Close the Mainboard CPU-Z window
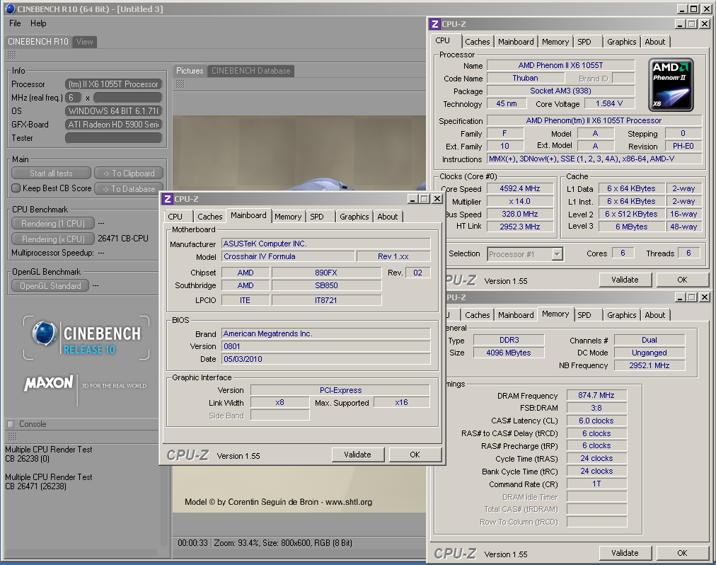The height and width of the screenshot is (565, 716). point(437,199)
